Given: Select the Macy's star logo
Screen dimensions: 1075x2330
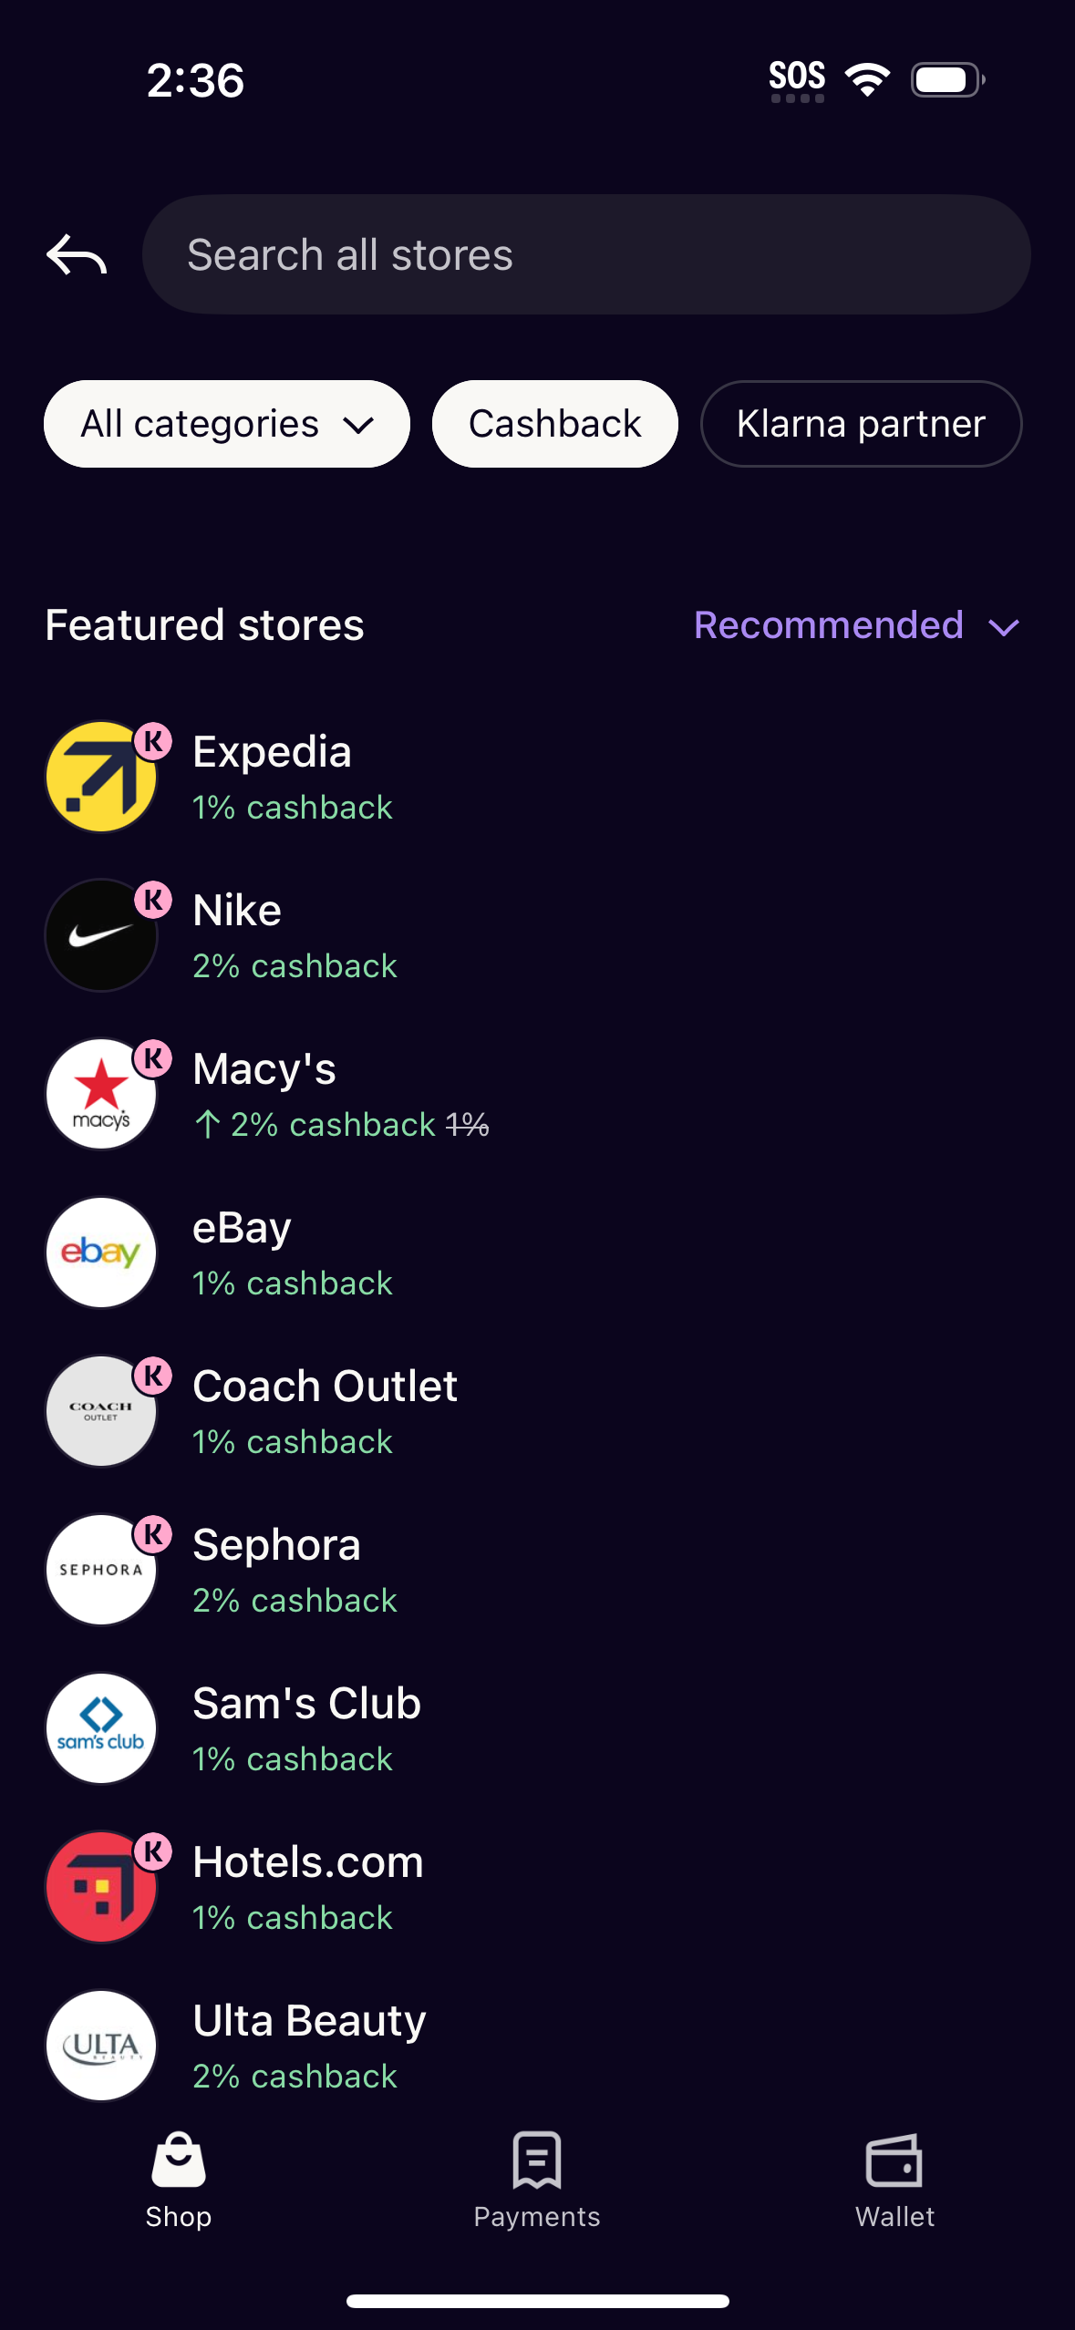Looking at the screenshot, I should tap(101, 1094).
